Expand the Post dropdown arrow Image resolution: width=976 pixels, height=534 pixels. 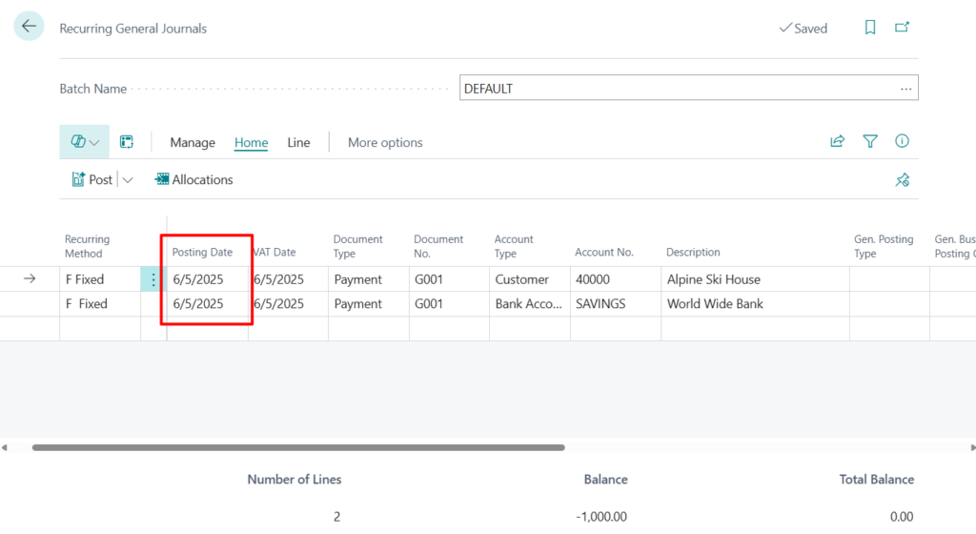tap(129, 179)
